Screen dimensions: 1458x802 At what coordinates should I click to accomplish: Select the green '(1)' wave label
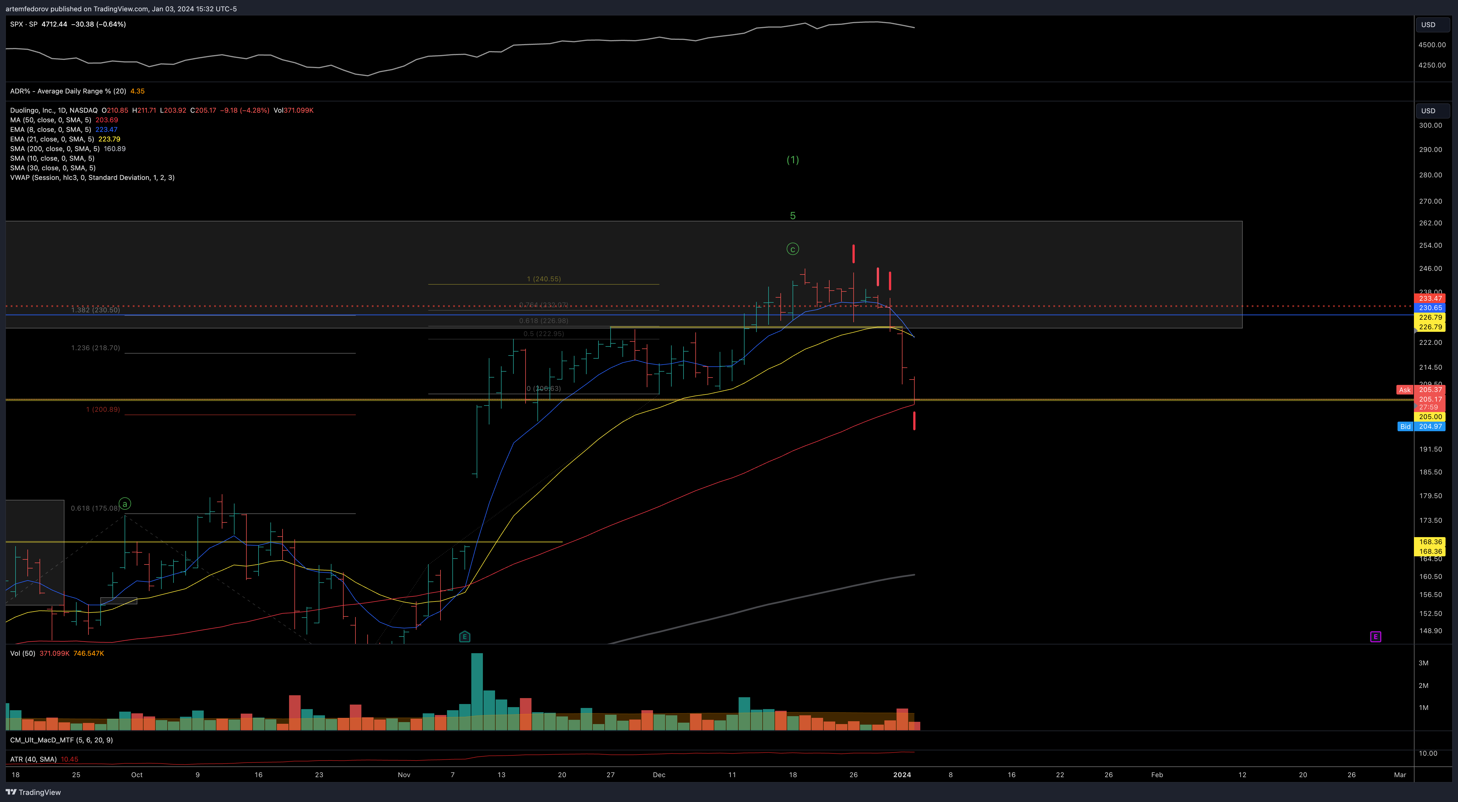click(792, 160)
